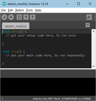Click the editor scrollbar up arrow
This screenshot has width=96, height=101.
point(94,31)
